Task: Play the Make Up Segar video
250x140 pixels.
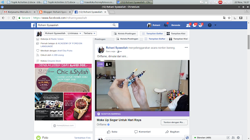Action: click(x=142, y=86)
